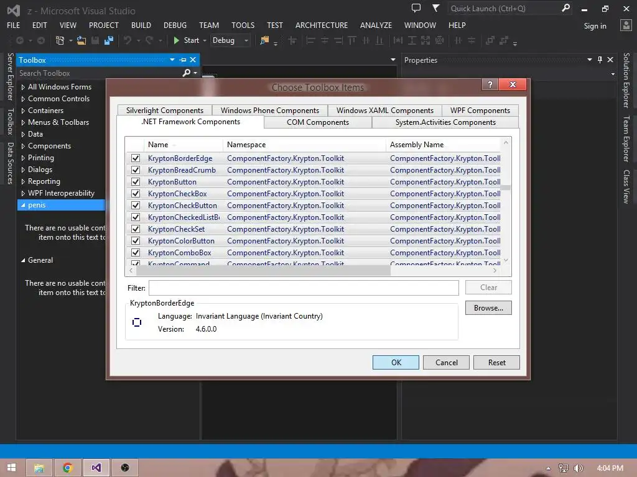Image resolution: width=637 pixels, height=477 pixels.
Task: Click the Align Lefts layout toolbar icon
Action: [x=310, y=40]
